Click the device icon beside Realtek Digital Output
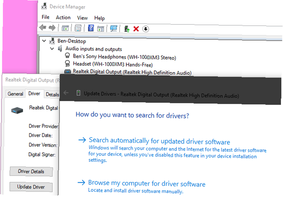Viewport: 283px width, 200px height. pyautogui.click(x=68, y=71)
